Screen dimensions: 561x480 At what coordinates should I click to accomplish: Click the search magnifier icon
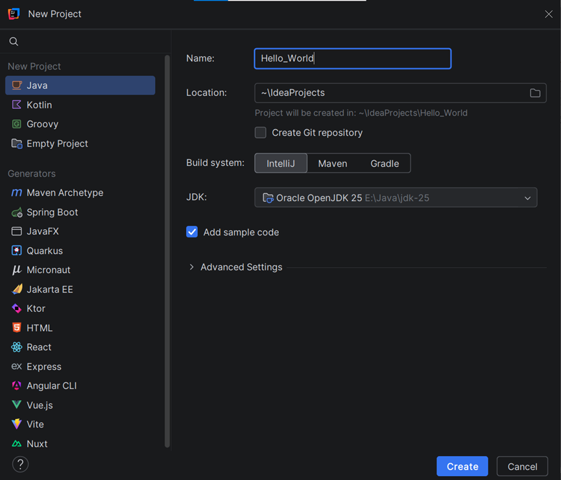(14, 42)
